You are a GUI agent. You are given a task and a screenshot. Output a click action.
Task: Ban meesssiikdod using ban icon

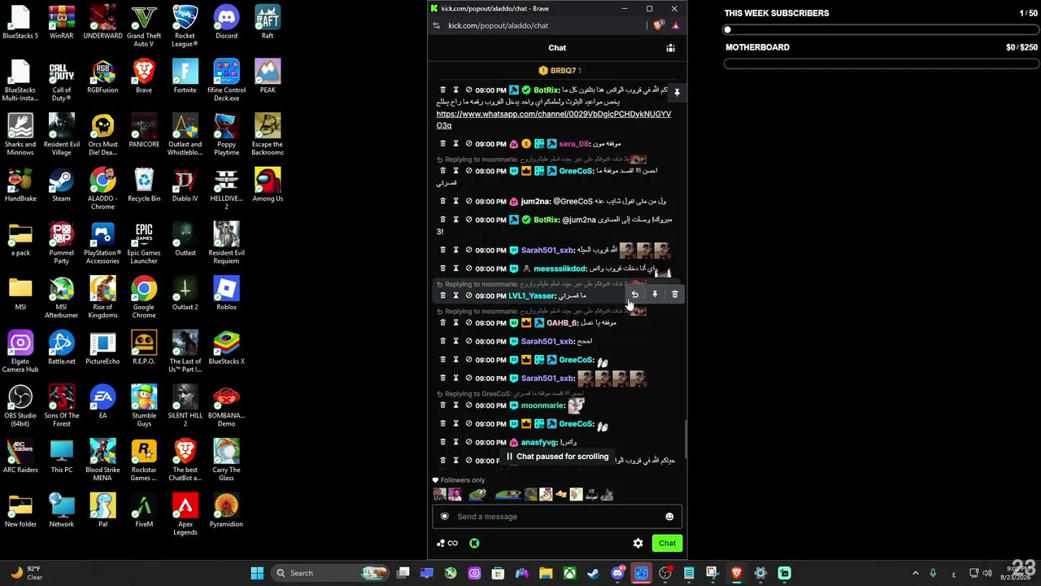tap(468, 269)
